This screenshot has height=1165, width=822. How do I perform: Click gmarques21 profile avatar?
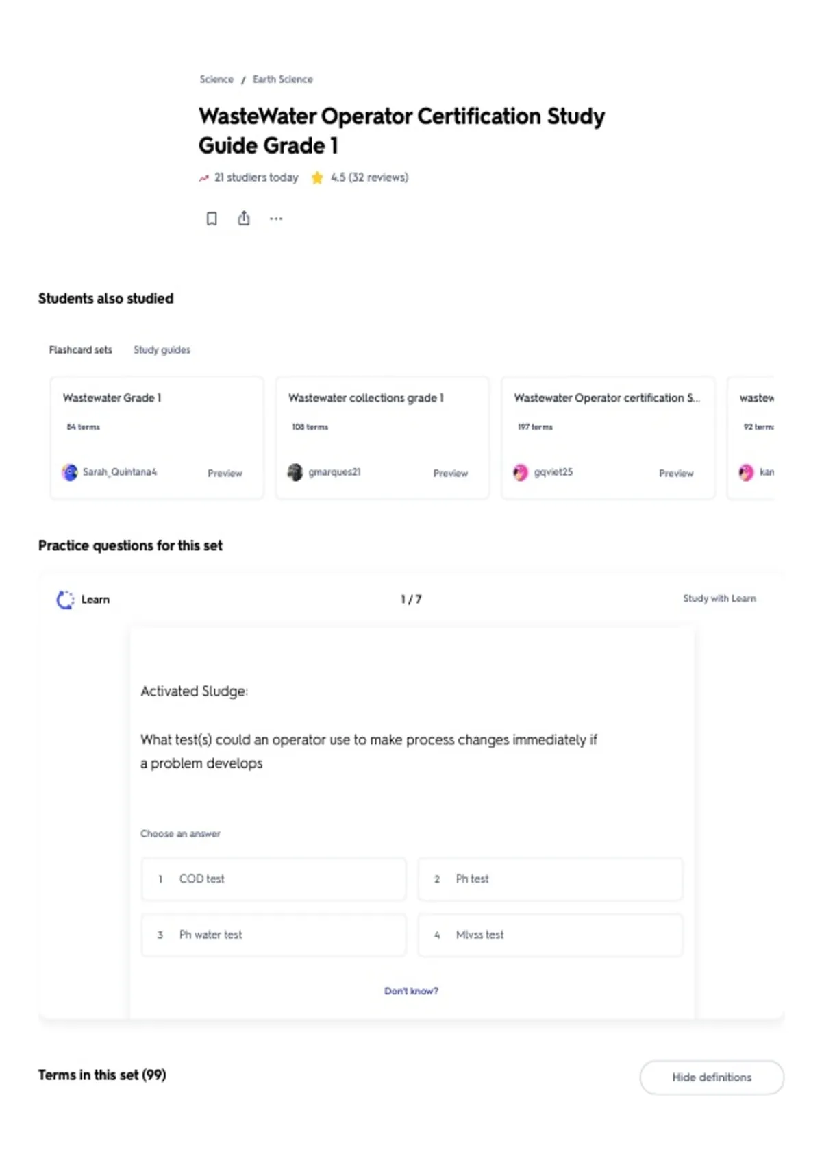[x=295, y=472]
